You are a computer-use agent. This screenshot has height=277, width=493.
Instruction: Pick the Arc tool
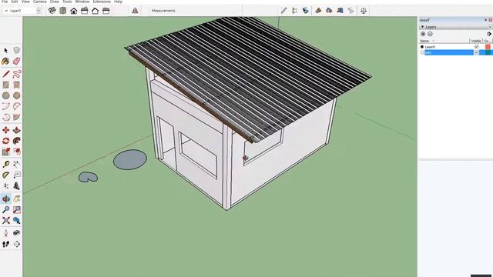pyautogui.click(x=5, y=106)
